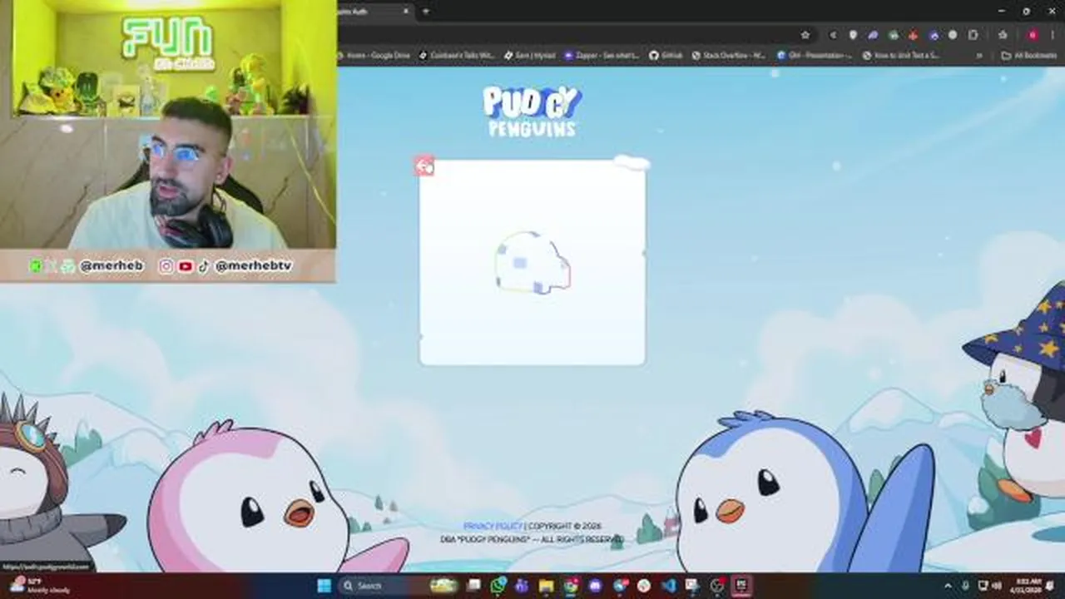1065x599 pixels.
Task: Click the red extension icon in toolbar
Action: 913,35
